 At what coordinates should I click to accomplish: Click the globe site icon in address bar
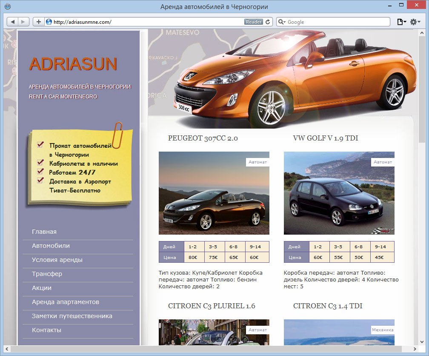[x=49, y=22]
